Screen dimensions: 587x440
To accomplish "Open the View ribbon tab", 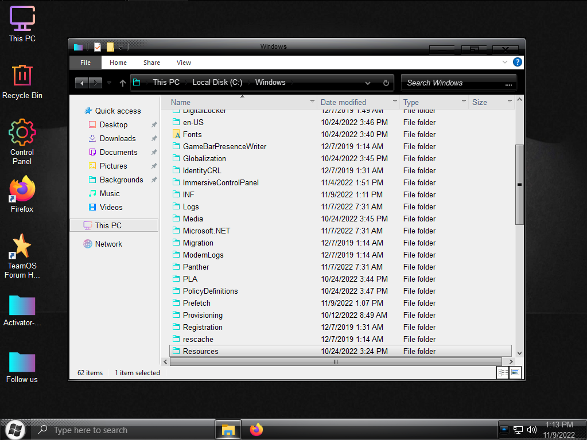I will (x=184, y=63).
